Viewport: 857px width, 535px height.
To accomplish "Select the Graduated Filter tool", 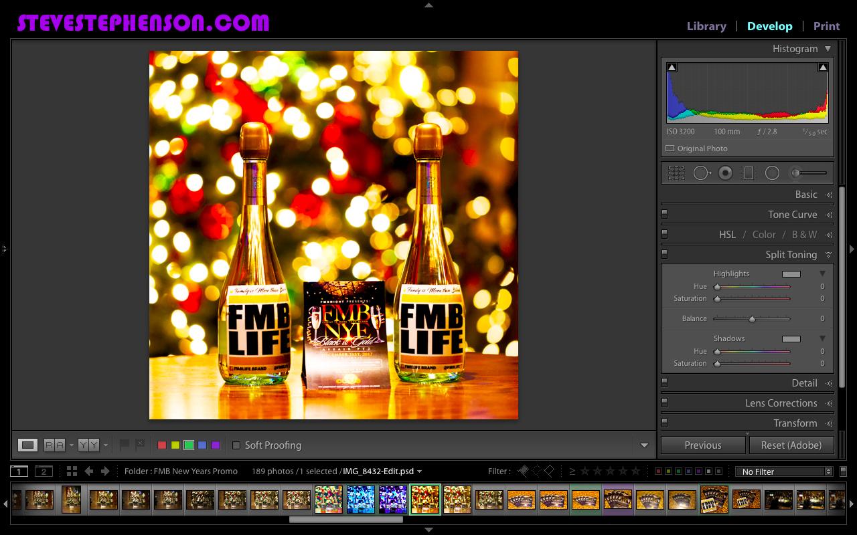I will (x=749, y=173).
